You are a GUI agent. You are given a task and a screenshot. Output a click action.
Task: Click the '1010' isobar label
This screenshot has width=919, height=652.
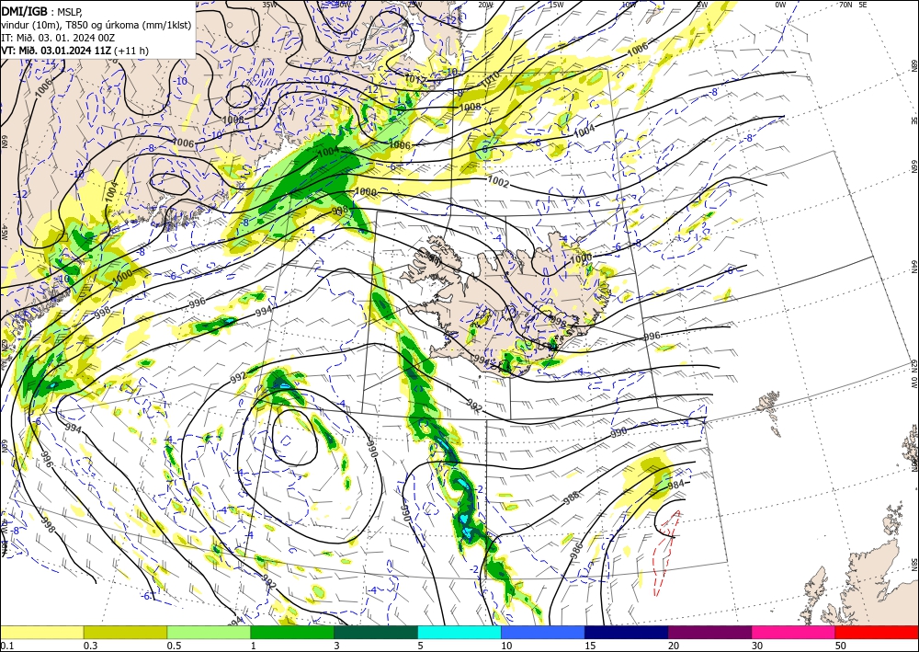pyautogui.click(x=491, y=77)
